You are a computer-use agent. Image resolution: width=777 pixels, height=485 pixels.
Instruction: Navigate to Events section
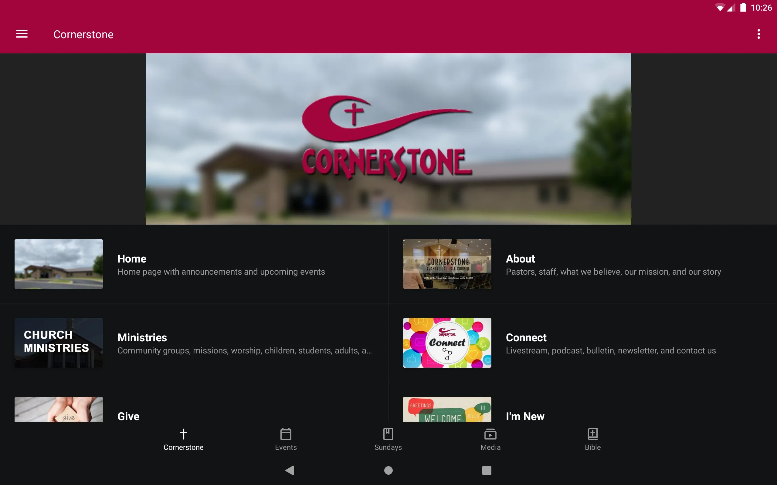285,439
